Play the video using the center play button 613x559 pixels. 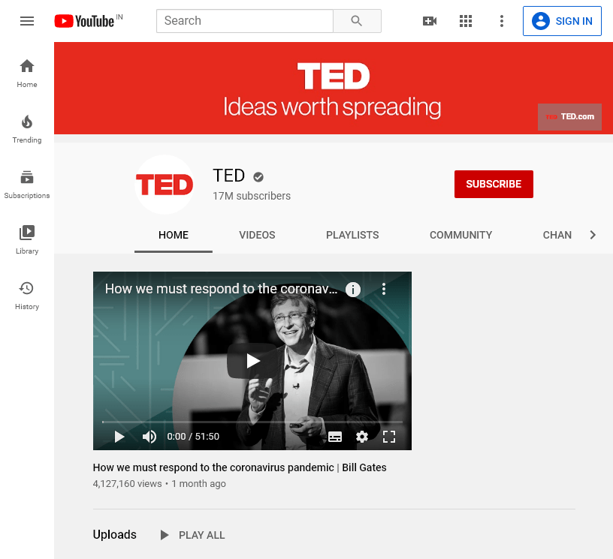click(252, 361)
